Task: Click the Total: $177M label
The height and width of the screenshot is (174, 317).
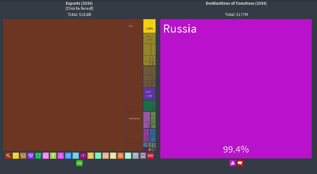Action: click(236, 15)
